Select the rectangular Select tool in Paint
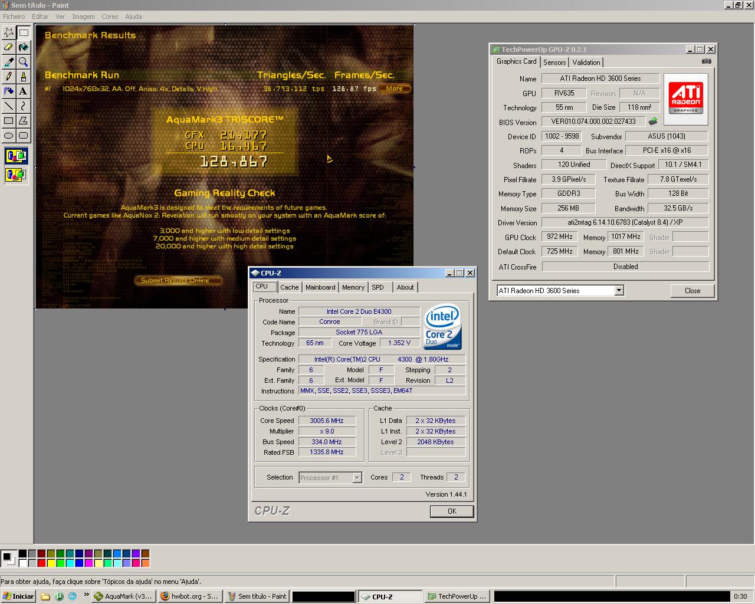Image resolution: width=755 pixels, height=604 pixels. pos(24,32)
